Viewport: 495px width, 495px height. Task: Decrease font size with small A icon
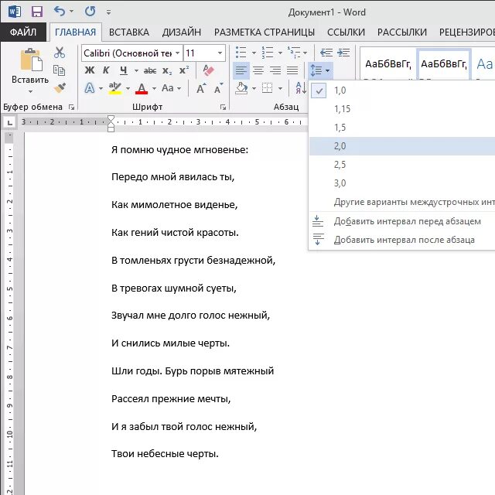coord(218,88)
